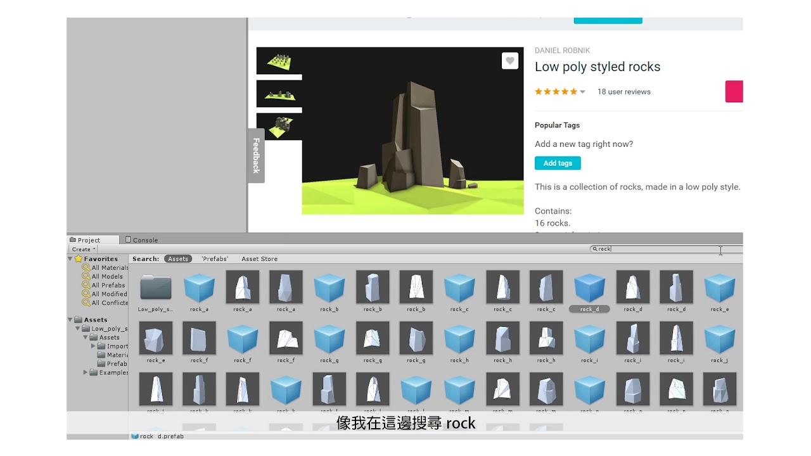The image size is (811, 456).
Task: Collapse the root Assets tree
Action: 70,320
